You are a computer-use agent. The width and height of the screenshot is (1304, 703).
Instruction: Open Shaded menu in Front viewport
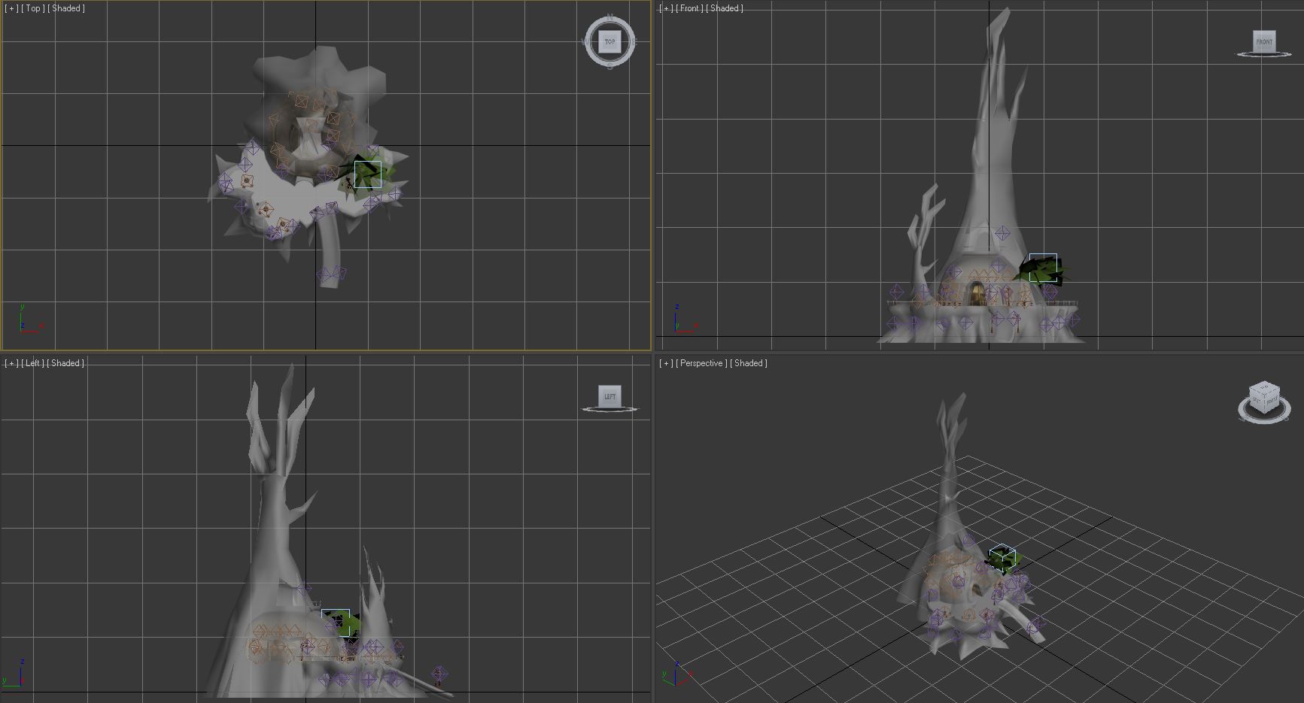pyautogui.click(x=725, y=8)
